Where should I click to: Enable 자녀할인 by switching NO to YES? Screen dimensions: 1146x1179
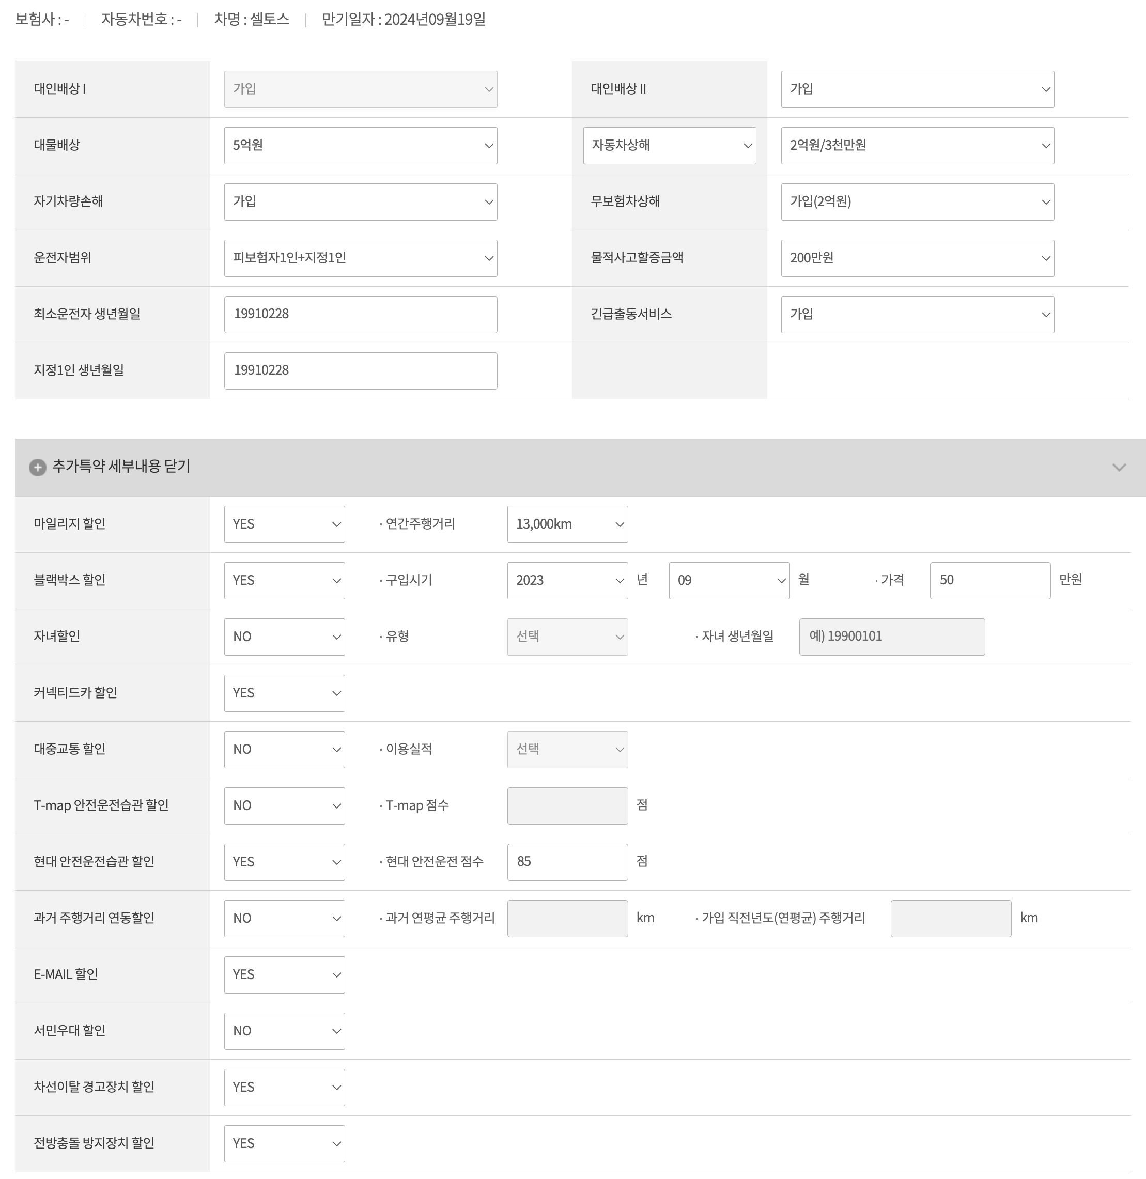[284, 636]
